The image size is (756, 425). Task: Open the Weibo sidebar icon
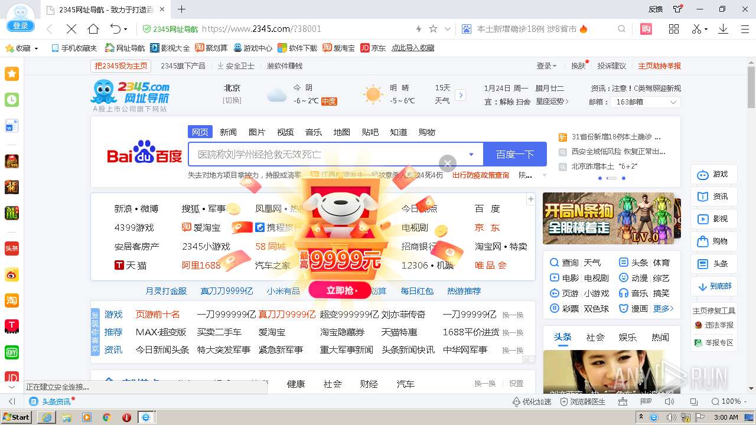(x=12, y=274)
